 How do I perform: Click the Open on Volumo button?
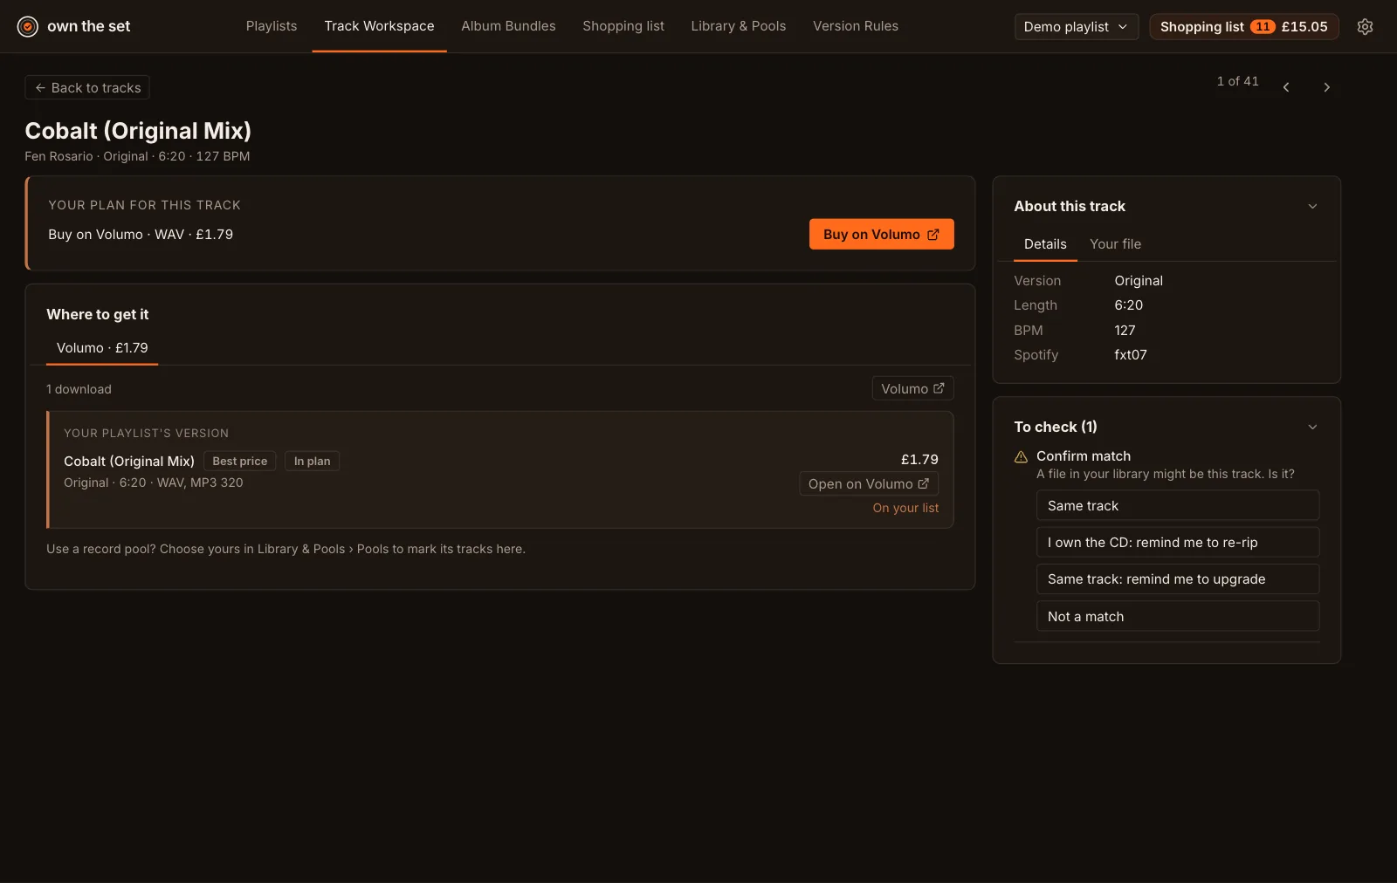click(869, 483)
